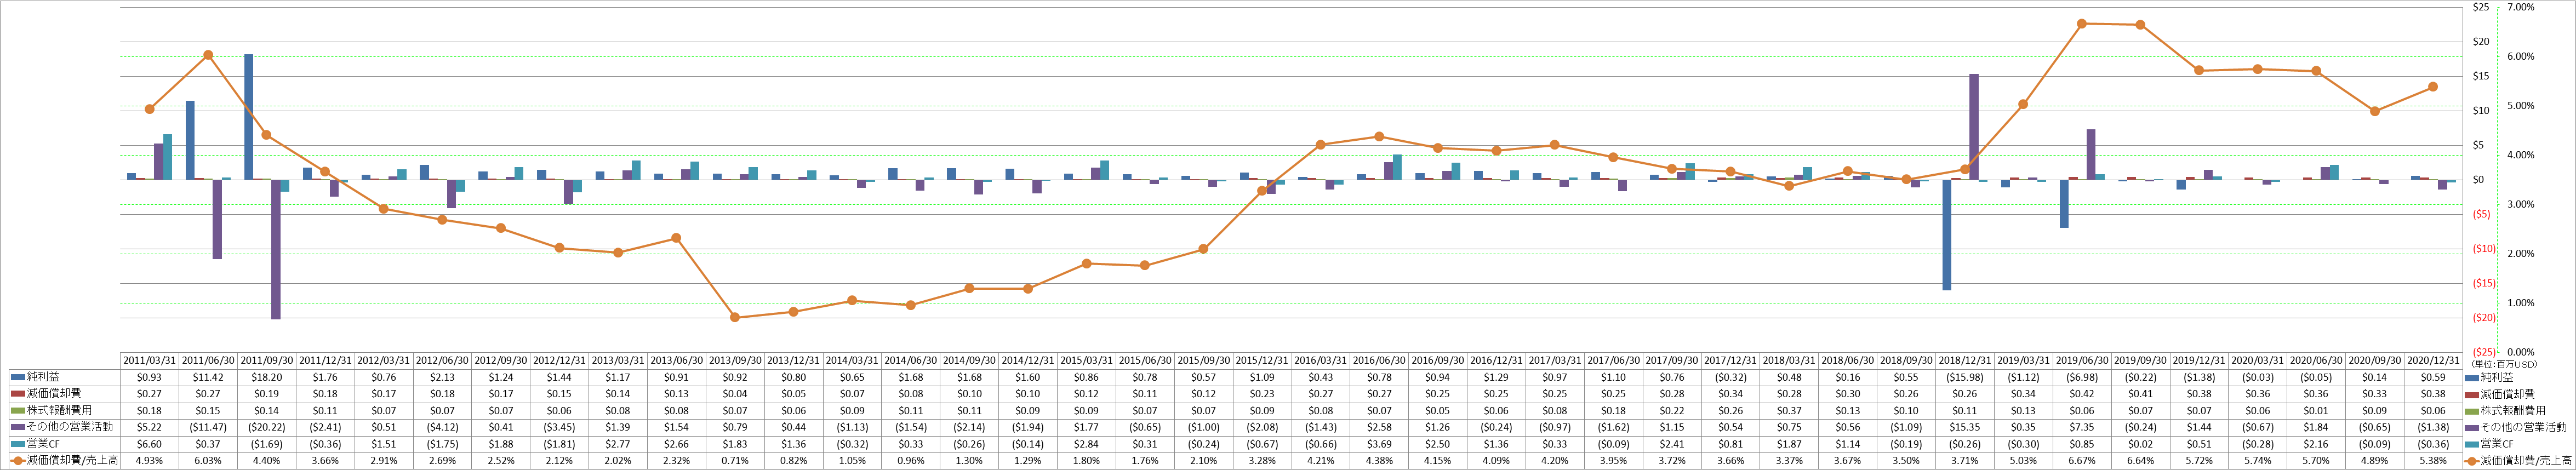The height and width of the screenshot is (470, 2576).
Task: Click the $11.42 net income cell for 2011/06/30
Action: coord(208,377)
